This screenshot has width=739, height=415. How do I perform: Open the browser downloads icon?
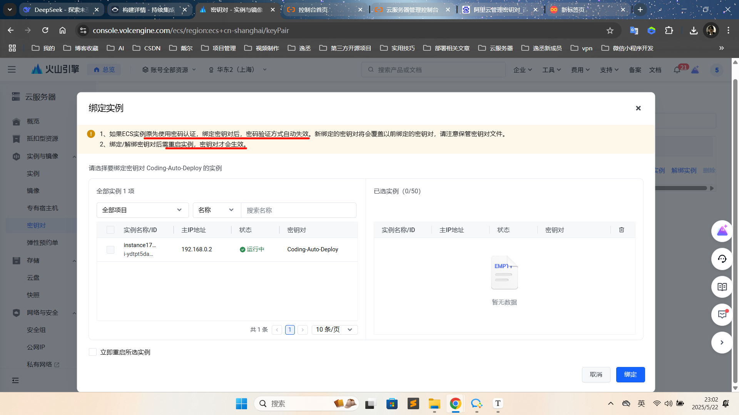click(x=694, y=30)
